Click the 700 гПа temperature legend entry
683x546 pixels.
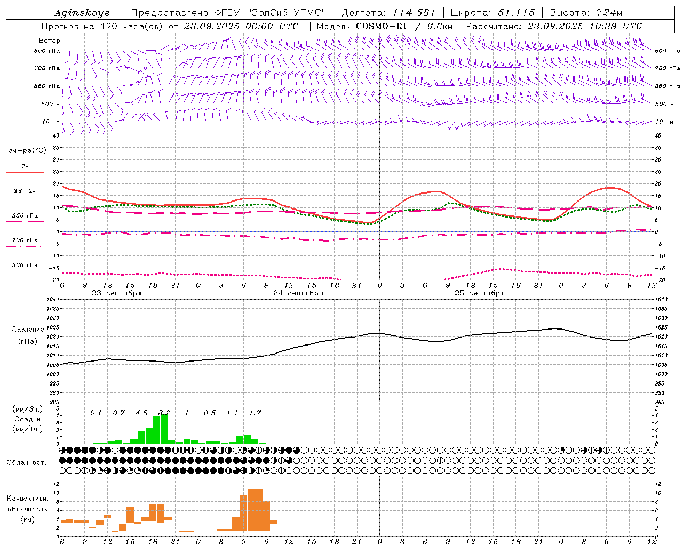point(25,240)
